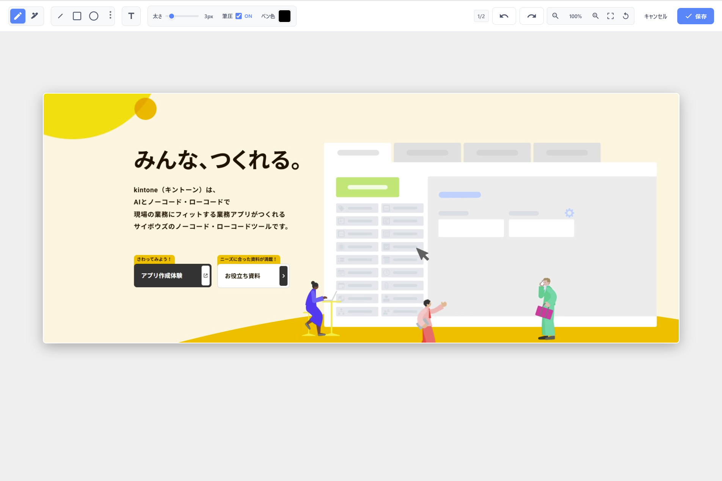The image size is (722, 481).
Task: Adjust the 太さ thickness slider
Action: coord(171,16)
